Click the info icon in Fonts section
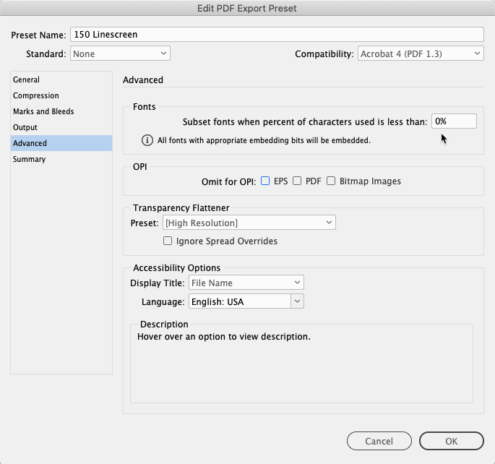The image size is (495, 464). [x=147, y=140]
